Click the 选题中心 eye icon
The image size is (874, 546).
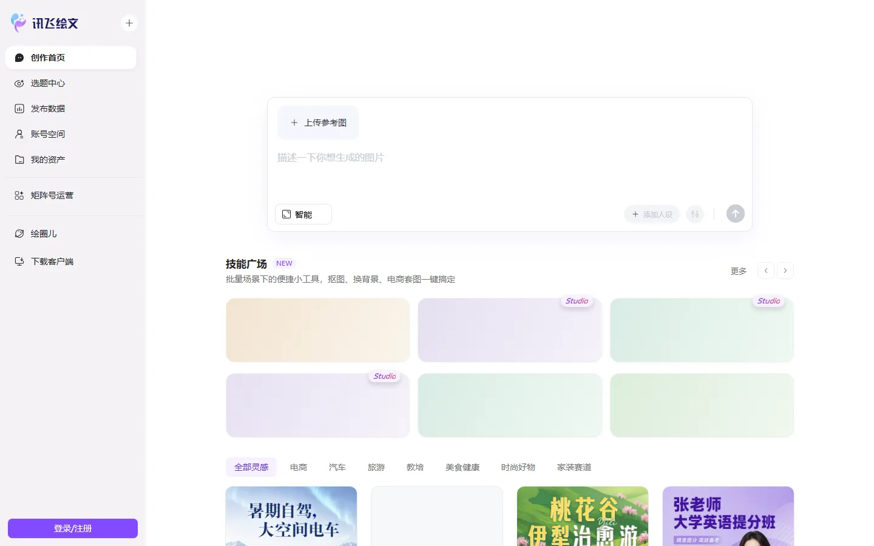click(19, 83)
